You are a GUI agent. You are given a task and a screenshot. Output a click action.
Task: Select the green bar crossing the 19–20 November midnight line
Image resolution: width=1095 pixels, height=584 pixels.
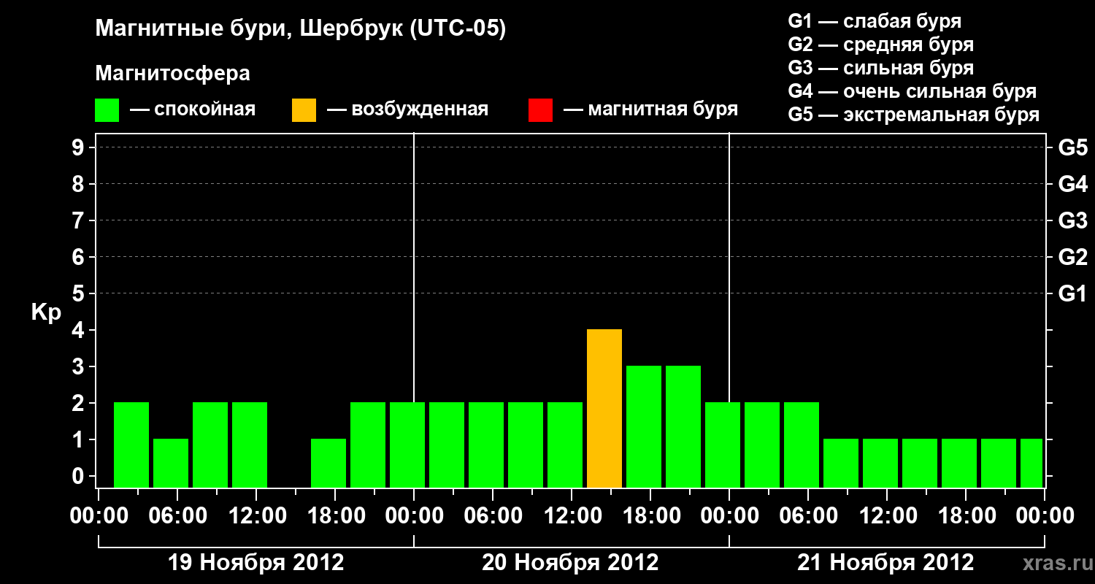(407, 445)
